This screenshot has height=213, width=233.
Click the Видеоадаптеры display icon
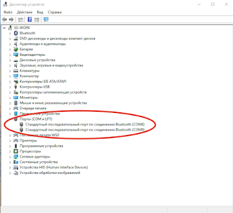[16, 55]
